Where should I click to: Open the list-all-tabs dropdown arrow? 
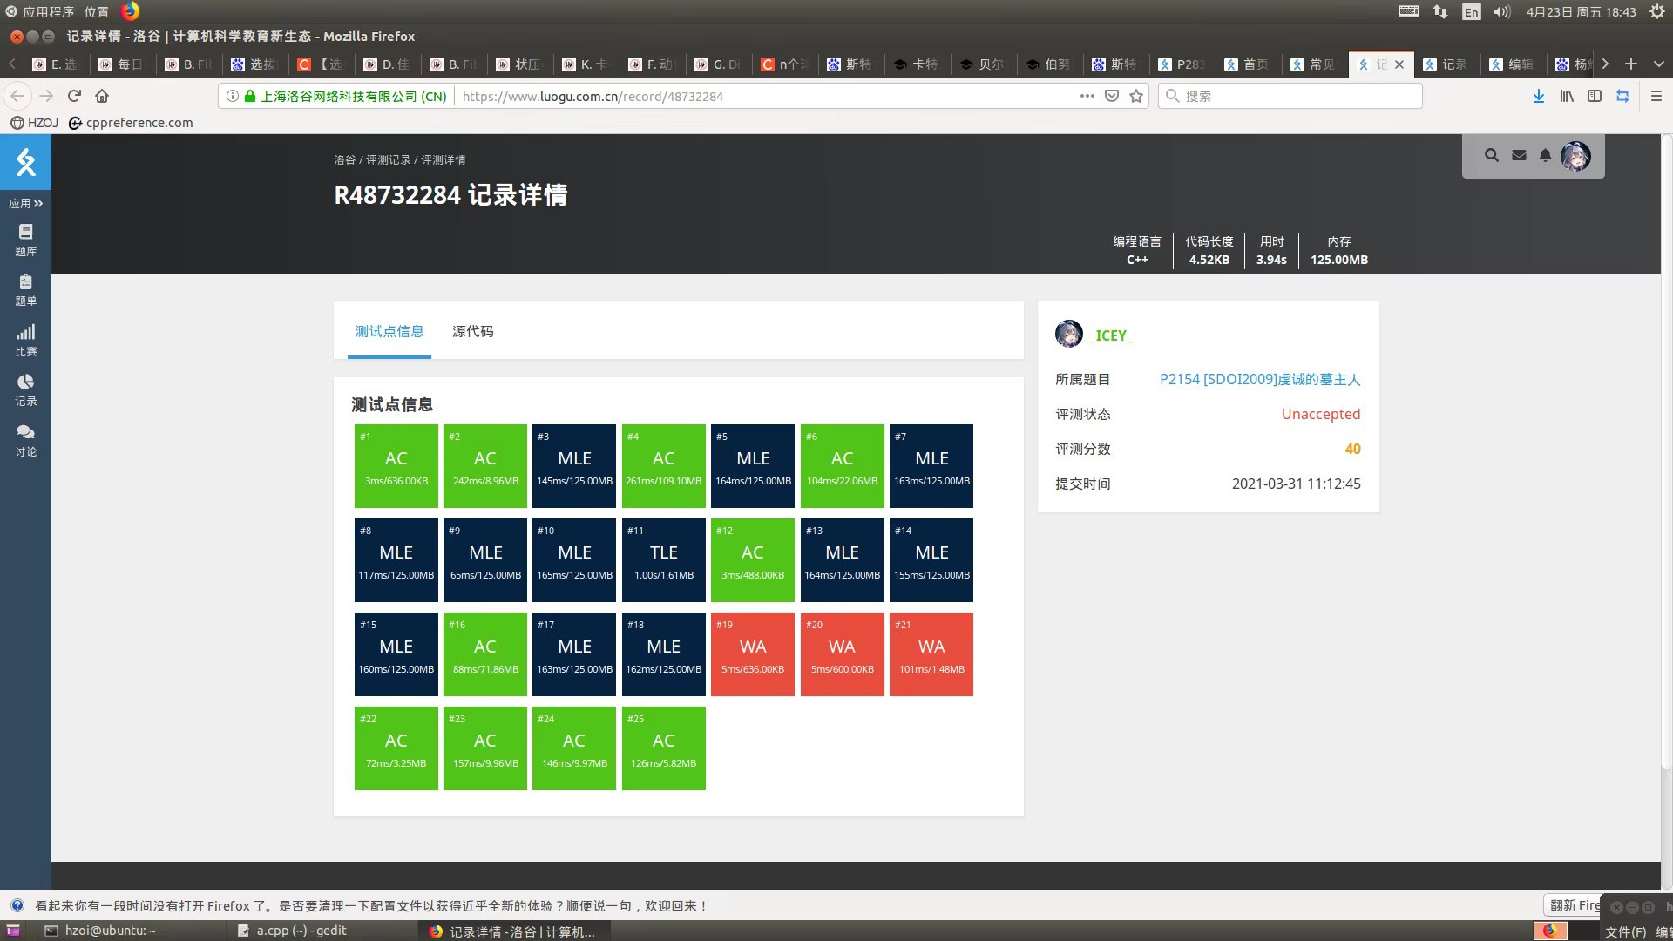(x=1658, y=64)
